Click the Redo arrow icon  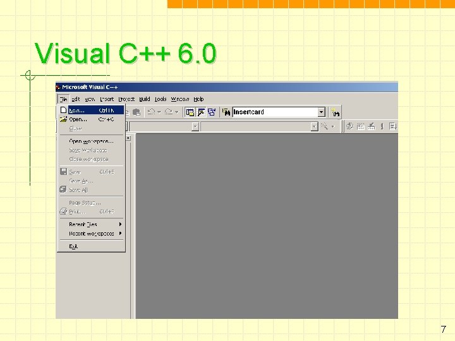169,112
